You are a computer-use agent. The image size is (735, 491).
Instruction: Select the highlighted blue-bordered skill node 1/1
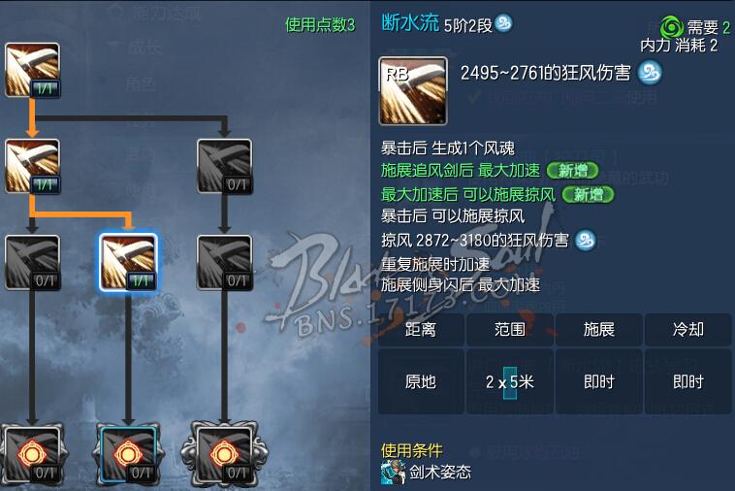tap(128, 263)
